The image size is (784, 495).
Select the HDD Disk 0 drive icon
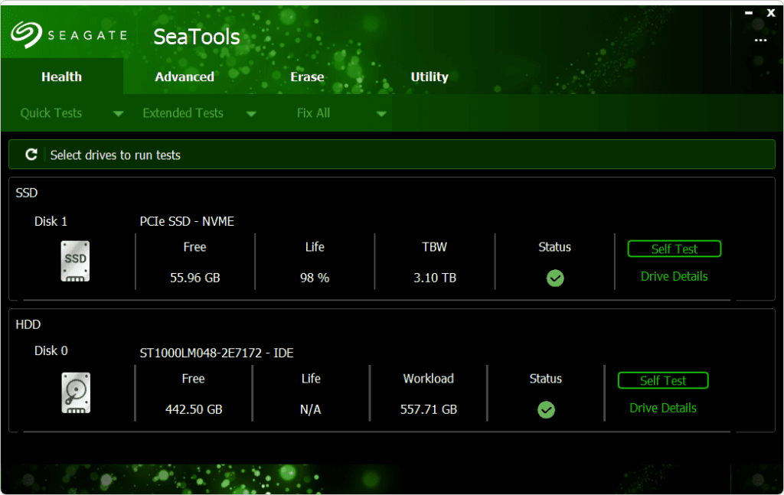(x=75, y=392)
